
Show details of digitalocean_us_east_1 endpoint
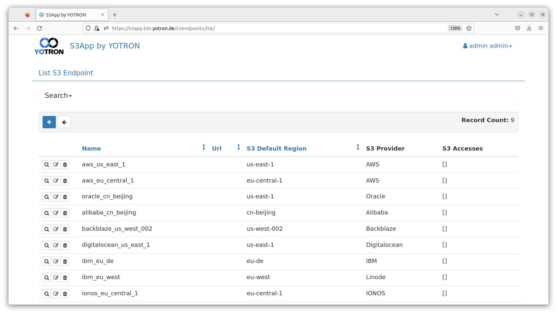click(x=47, y=246)
